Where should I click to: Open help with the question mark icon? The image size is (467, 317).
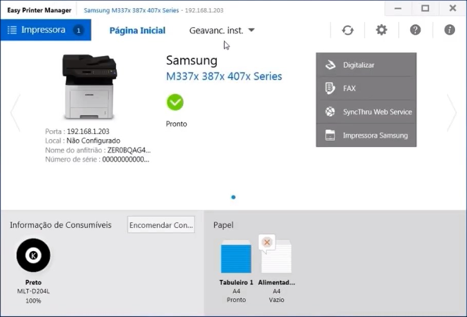415,30
